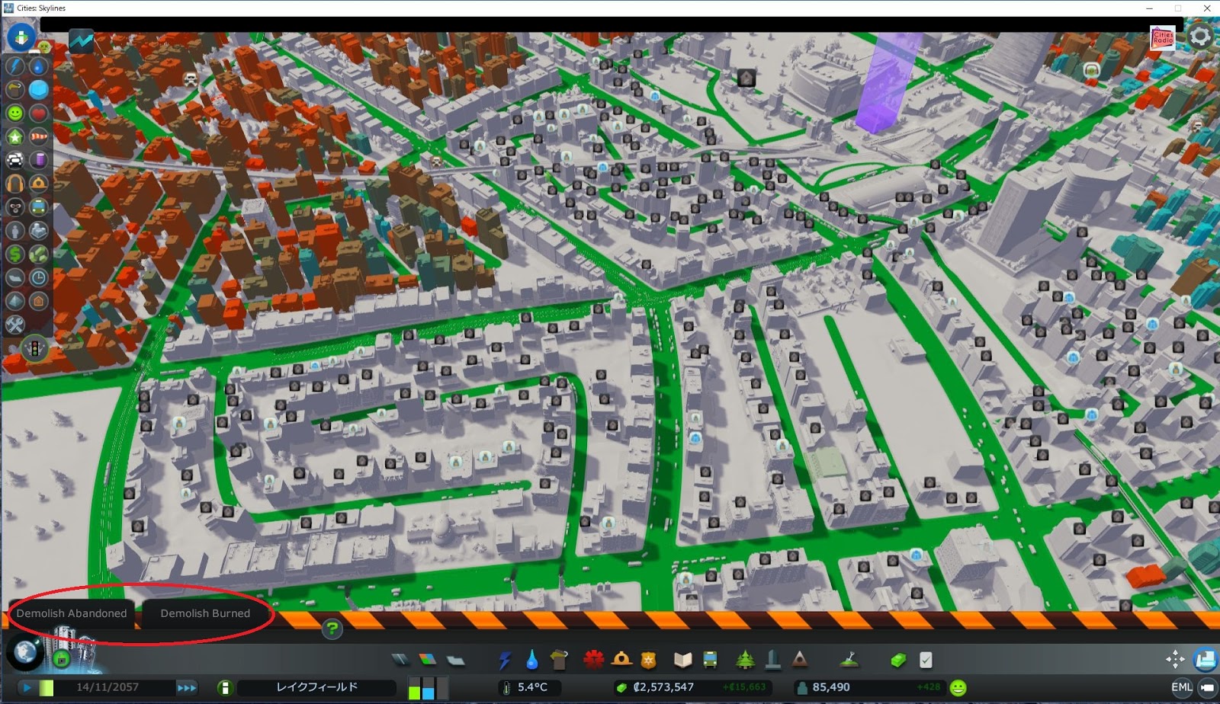Click the play/pause simulation button
The width and height of the screenshot is (1220, 704).
(x=27, y=687)
